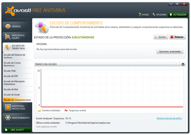Select Escudo de Script shield

coord(18,95)
